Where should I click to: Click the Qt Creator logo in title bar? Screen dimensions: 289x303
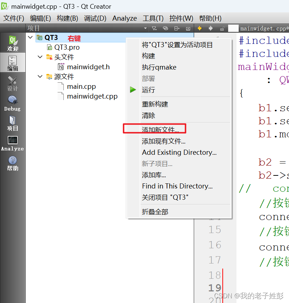coord(5,6)
